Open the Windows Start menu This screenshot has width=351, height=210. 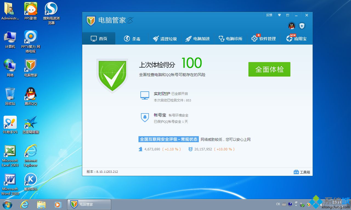pyautogui.click(x=7, y=204)
